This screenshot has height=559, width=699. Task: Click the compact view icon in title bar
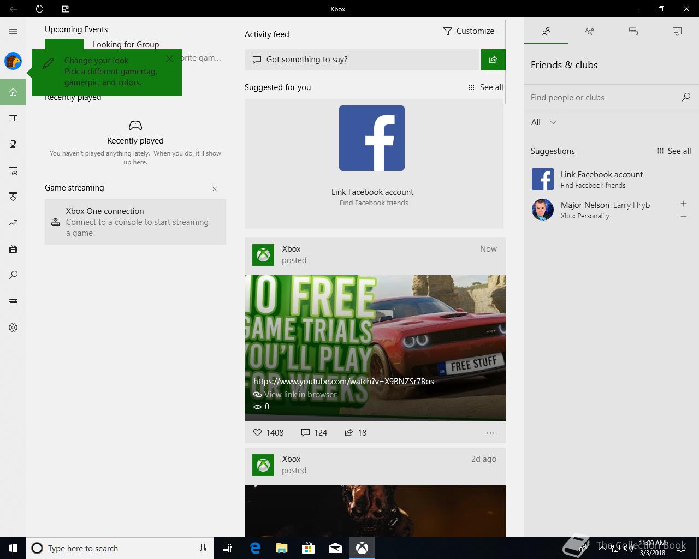pos(66,9)
